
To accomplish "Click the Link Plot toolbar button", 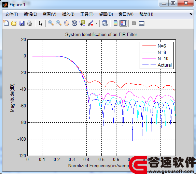I will (104, 23).
